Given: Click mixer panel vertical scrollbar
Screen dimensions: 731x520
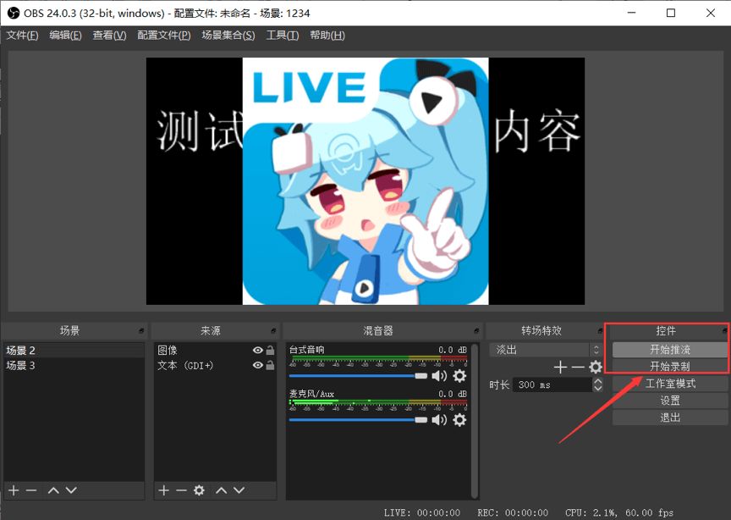Looking at the screenshot, I should click(475, 420).
